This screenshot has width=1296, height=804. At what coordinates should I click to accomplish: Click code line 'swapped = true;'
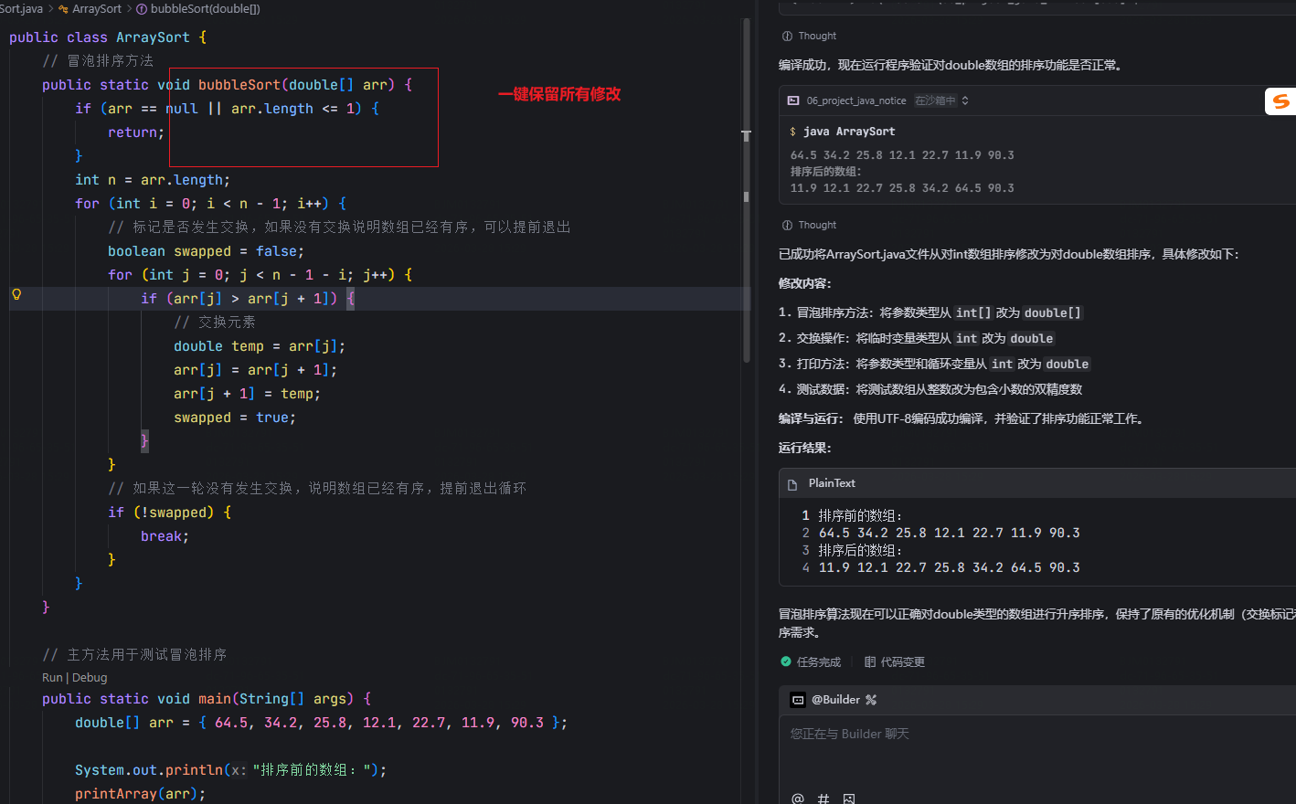click(235, 418)
